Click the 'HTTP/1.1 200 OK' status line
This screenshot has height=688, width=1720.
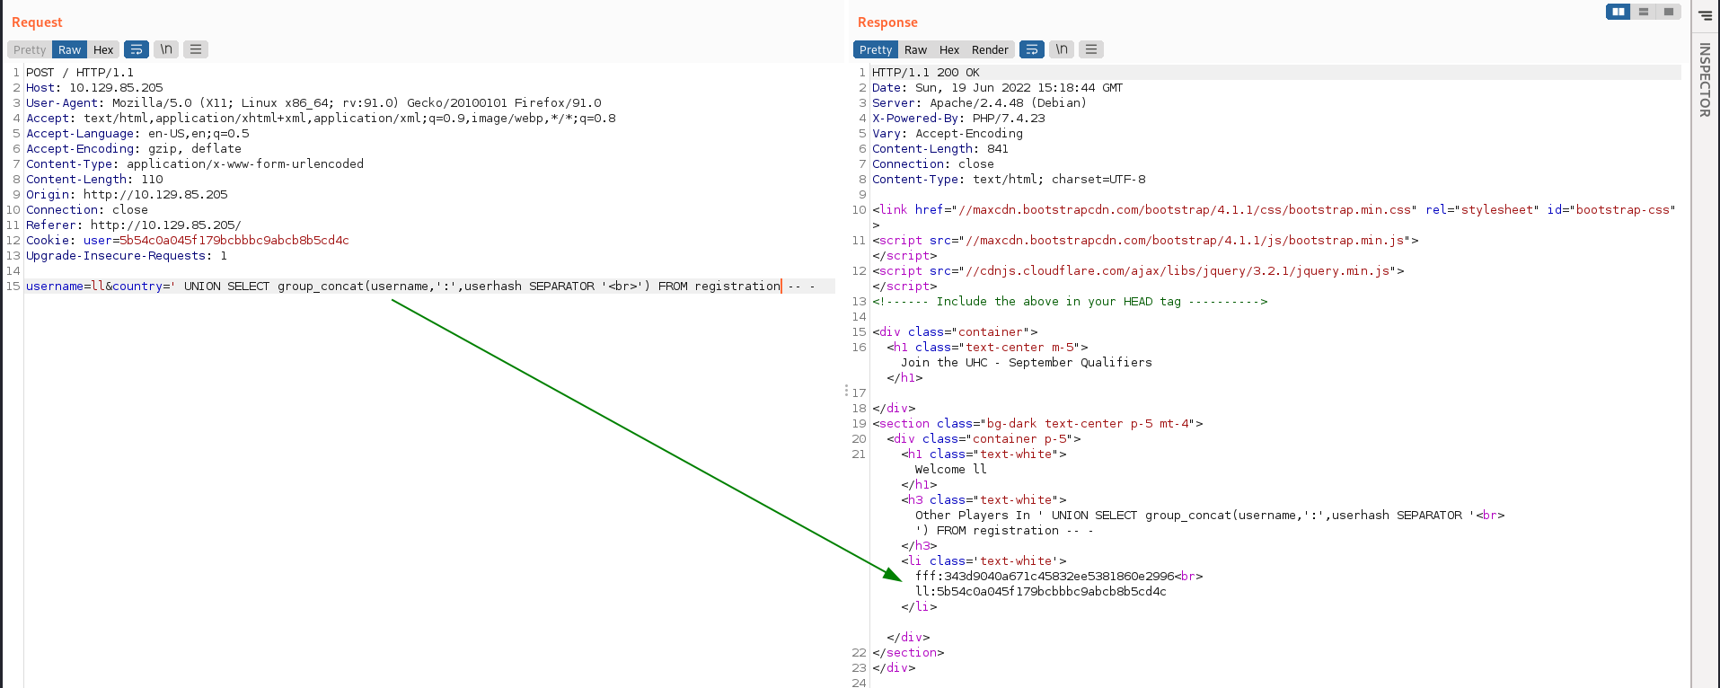(x=926, y=73)
